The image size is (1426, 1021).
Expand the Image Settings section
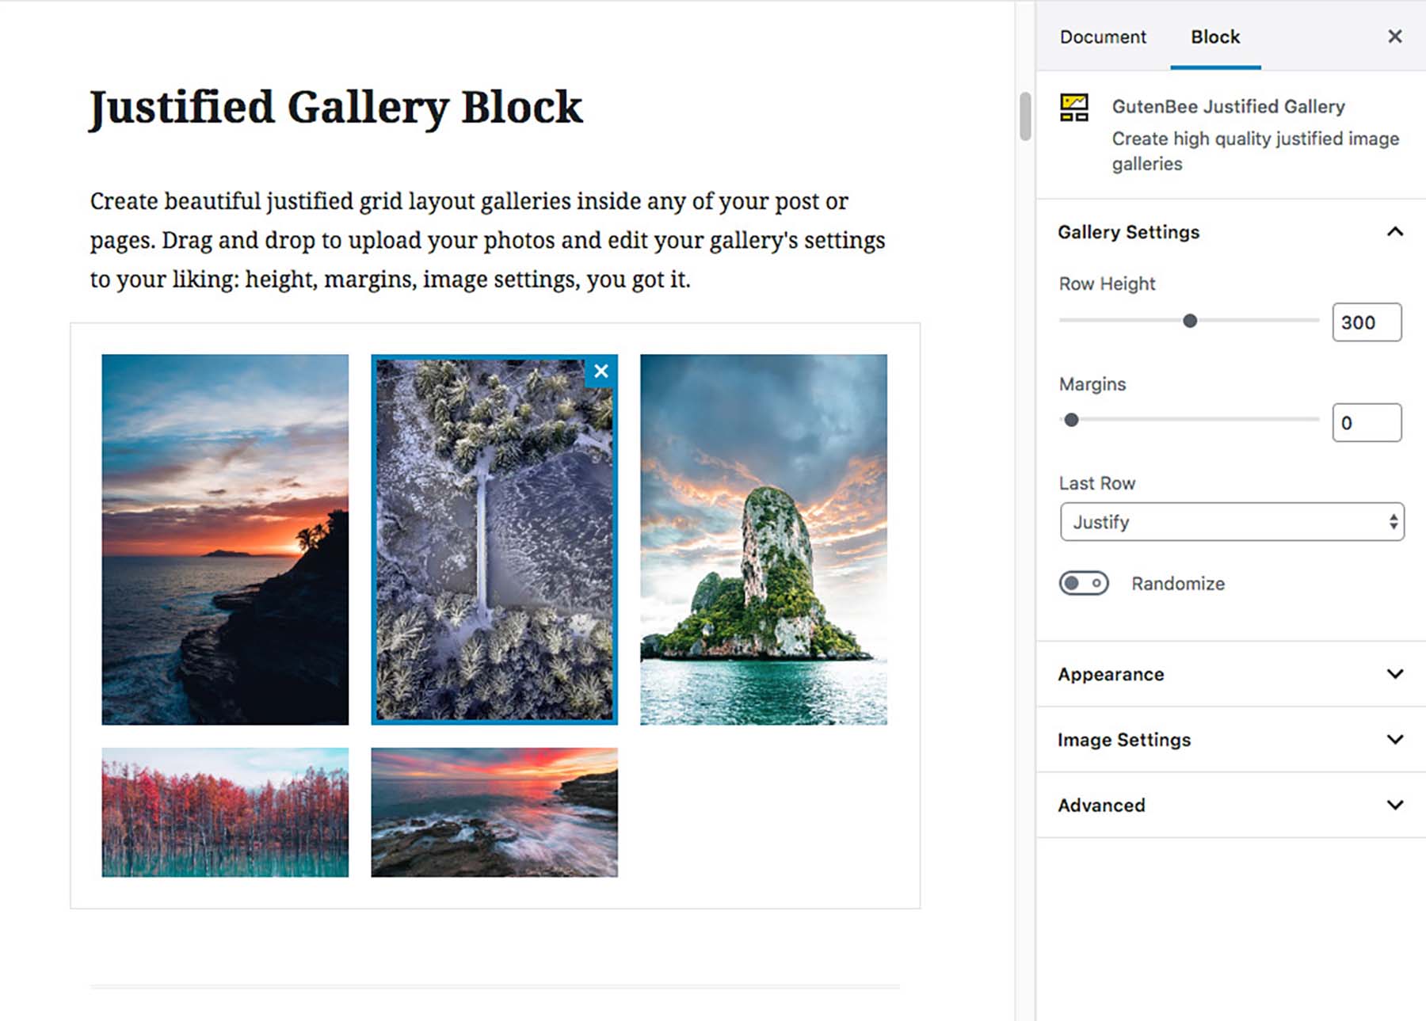(x=1229, y=739)
